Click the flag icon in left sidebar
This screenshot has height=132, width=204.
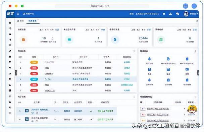coord(10,62)
